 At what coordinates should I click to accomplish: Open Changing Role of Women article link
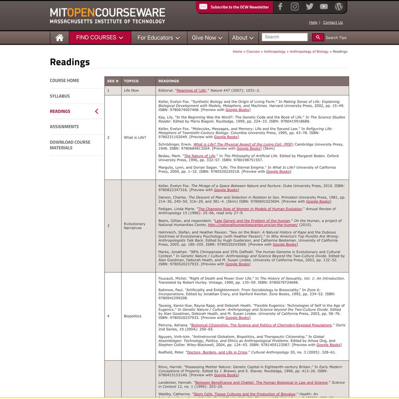(250, 209)
